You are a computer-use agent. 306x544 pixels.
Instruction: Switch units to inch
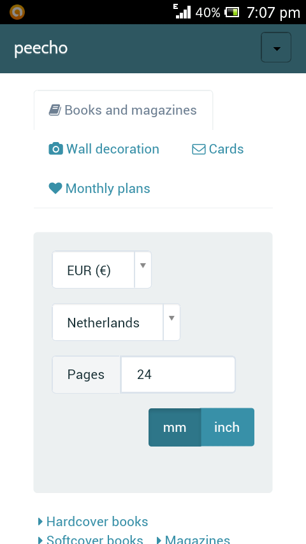(x=228, y=427)
